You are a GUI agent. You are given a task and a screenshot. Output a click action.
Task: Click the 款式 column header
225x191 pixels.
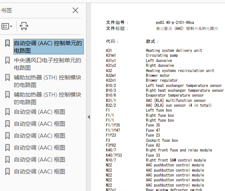pos(152,41)
